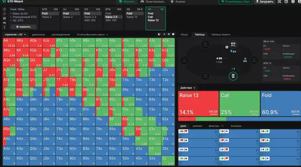Open the settings gear icon in top bar

[293, 2]
